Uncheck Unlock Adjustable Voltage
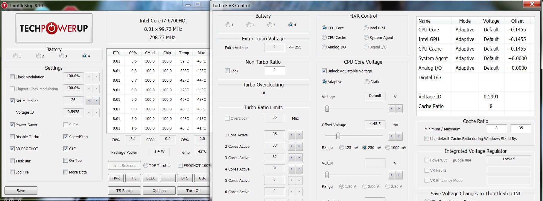The width and height of the screenshot is (543, 201). (324, 71)
